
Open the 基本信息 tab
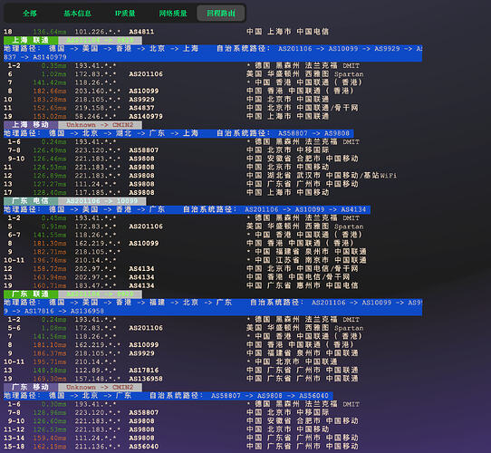pyautogui.click(x=77, y=14)
